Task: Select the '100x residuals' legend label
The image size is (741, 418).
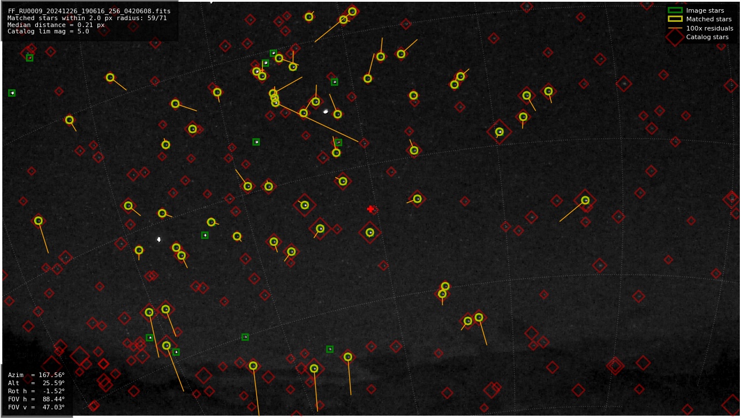Action: (x=709, y=28)
